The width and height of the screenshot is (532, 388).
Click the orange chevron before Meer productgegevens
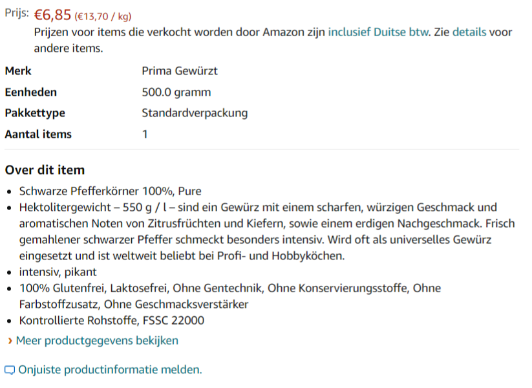coord(10,341)
